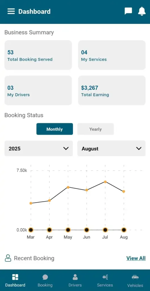Open the Total Booking Served card
150x291 pixels.
pyautogui.click(x=38, y=55)
